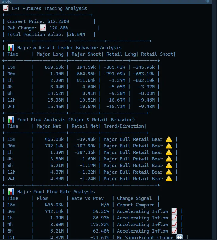
Task: Select the -9.48M Retail Short value
Action: (147, 107)
